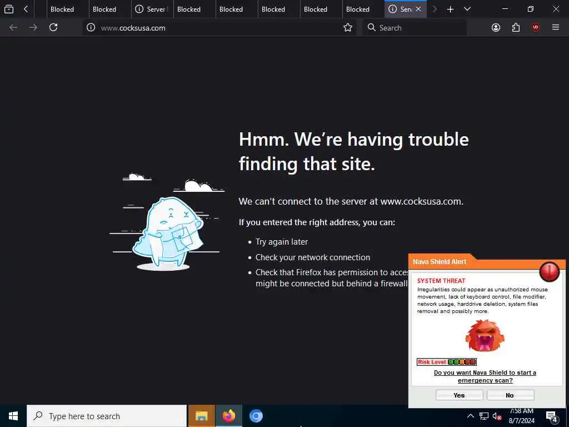
Task: Click the SYSTEM THREAT heading
Action: click(x=441, y=281)
